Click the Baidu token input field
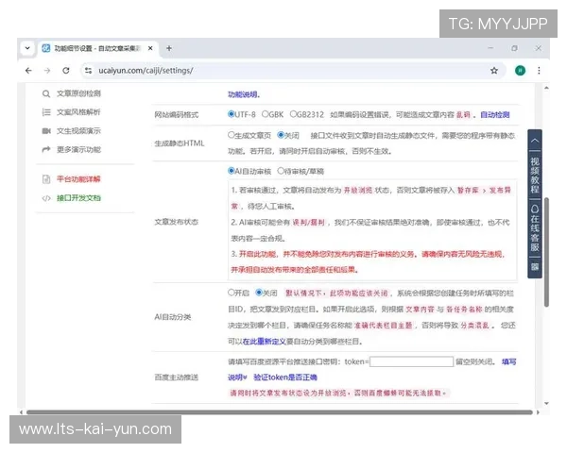This screenshot has width=567, height=453. pos(410,361)
